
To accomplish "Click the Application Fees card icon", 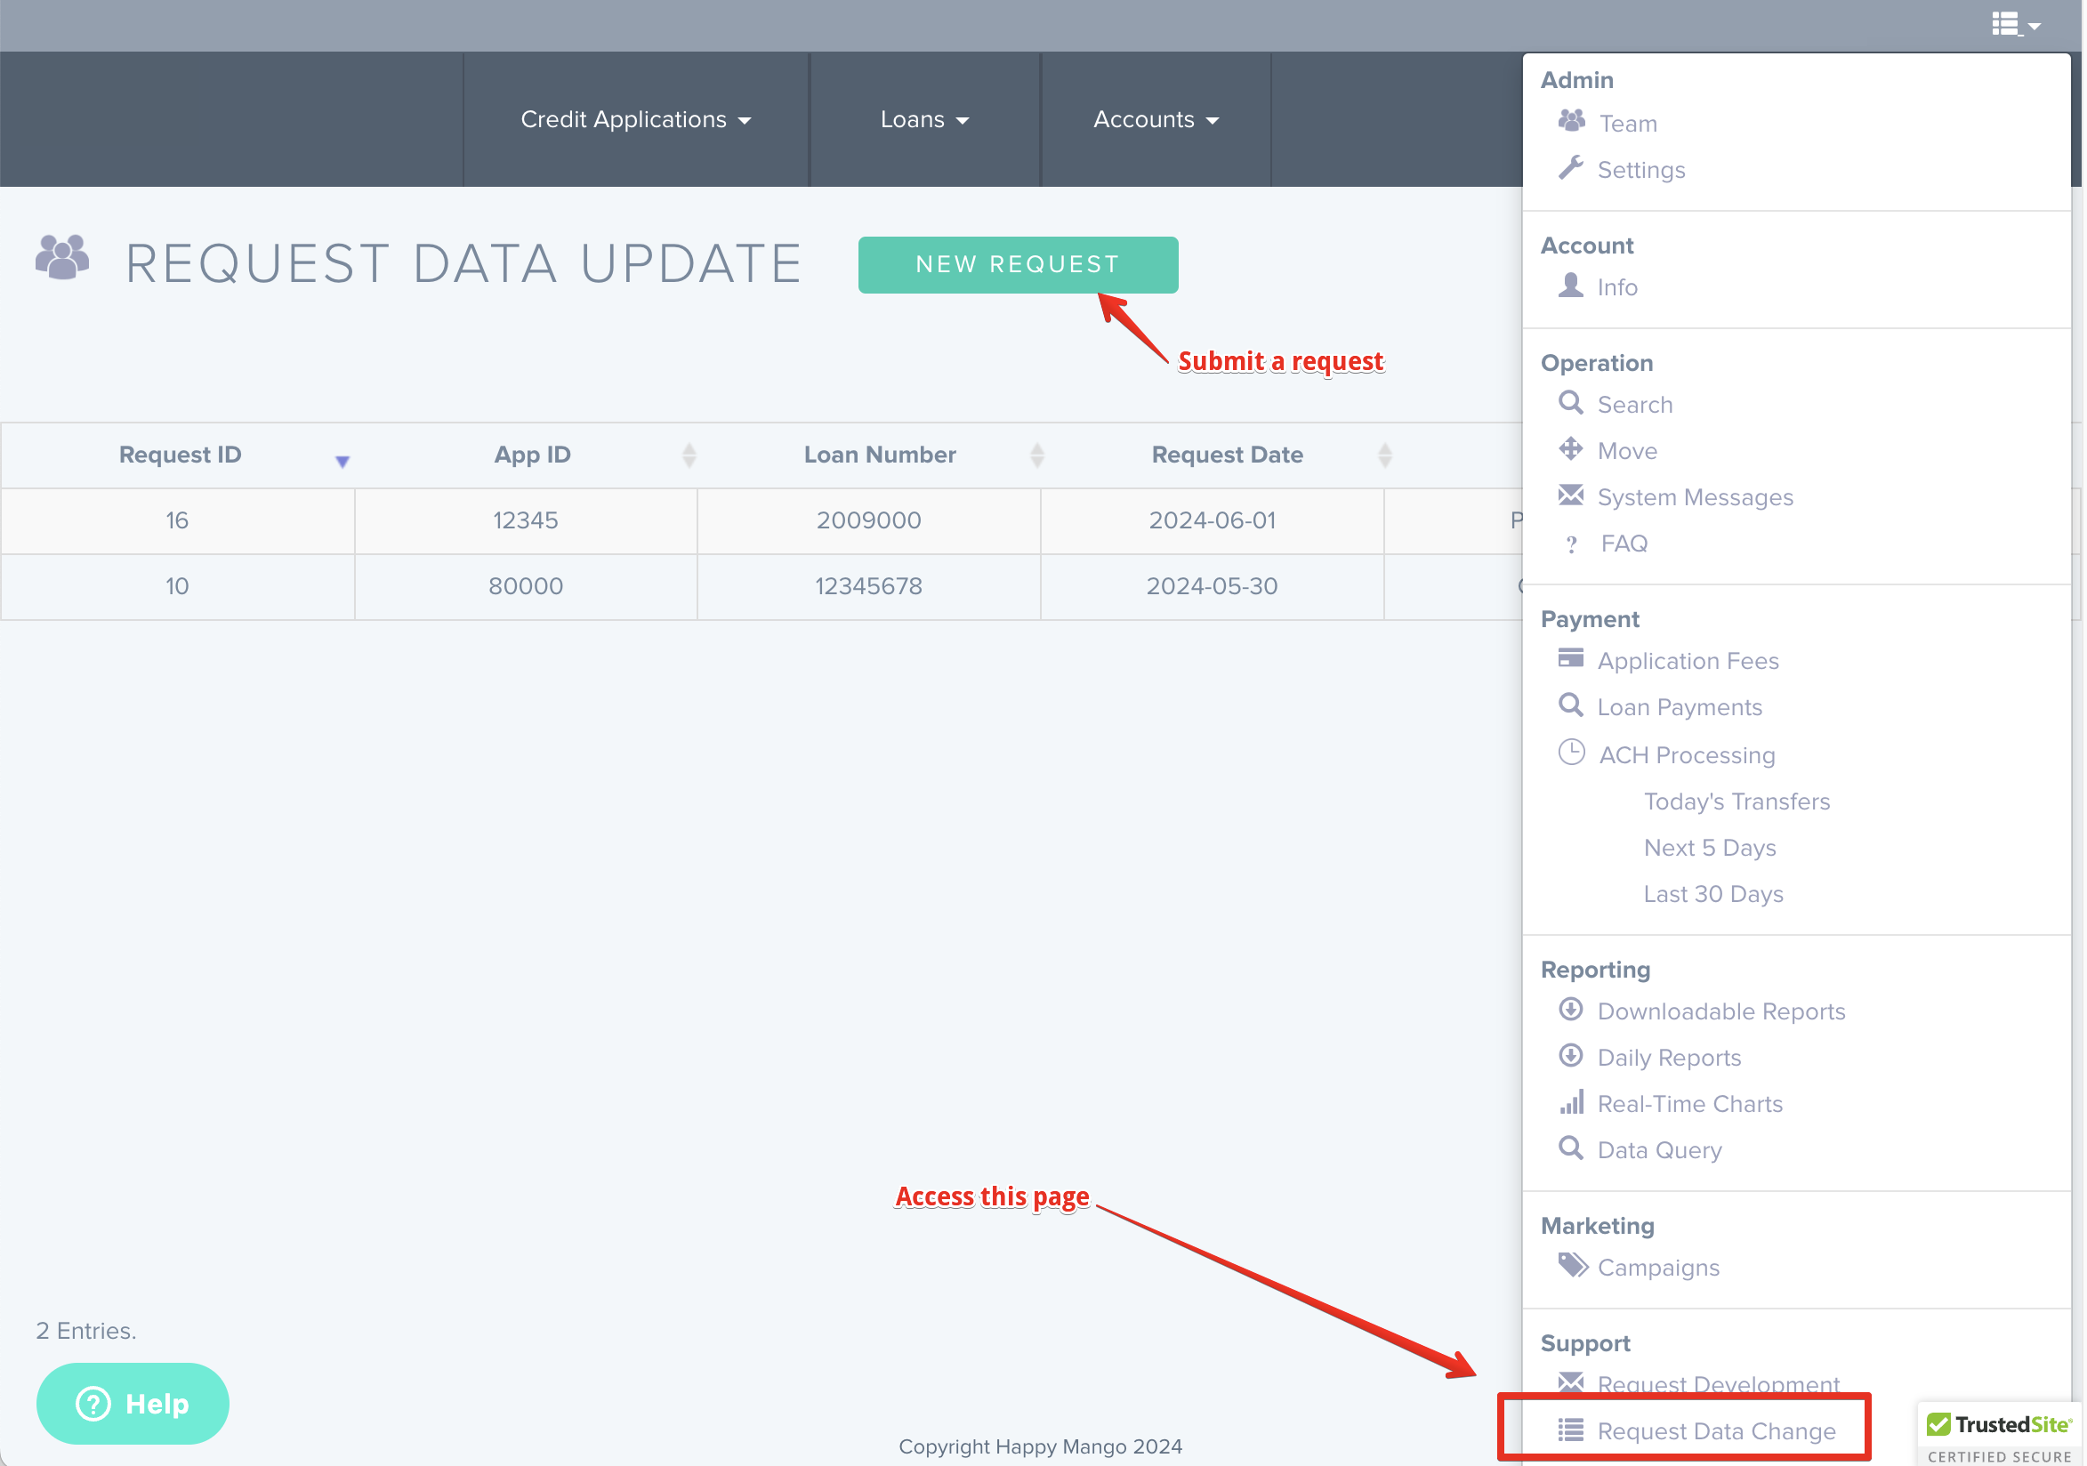I will [1570, 659].
